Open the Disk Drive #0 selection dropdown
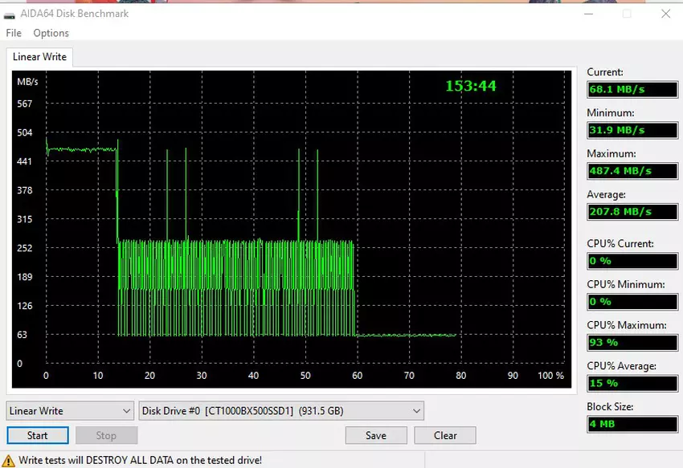 coord(281,411)
